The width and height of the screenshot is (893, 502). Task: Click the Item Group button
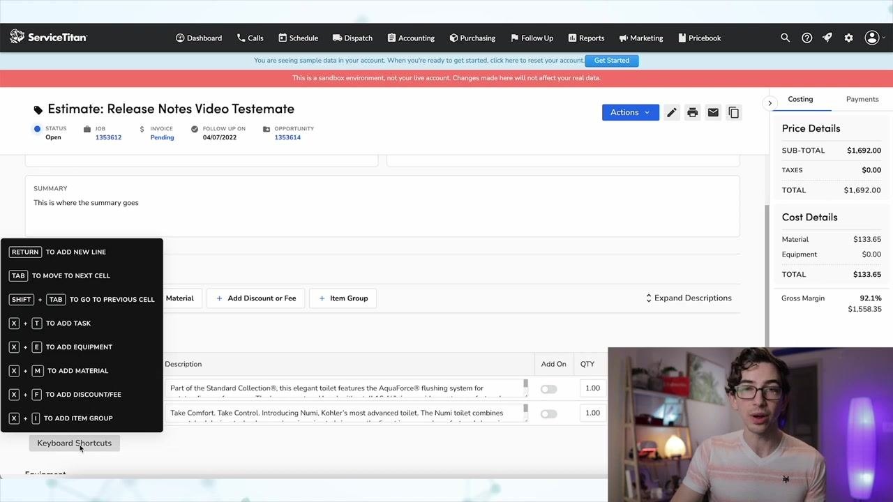pos(343,298)
